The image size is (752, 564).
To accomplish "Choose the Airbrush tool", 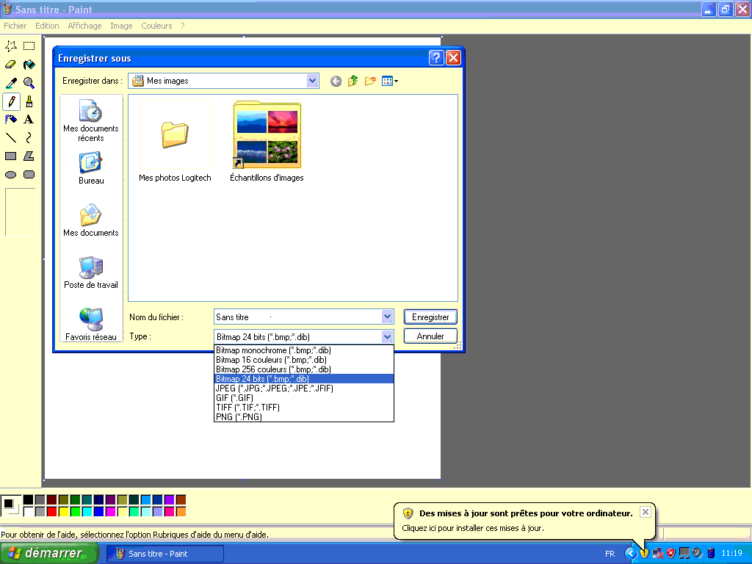I will click(11, 120).
